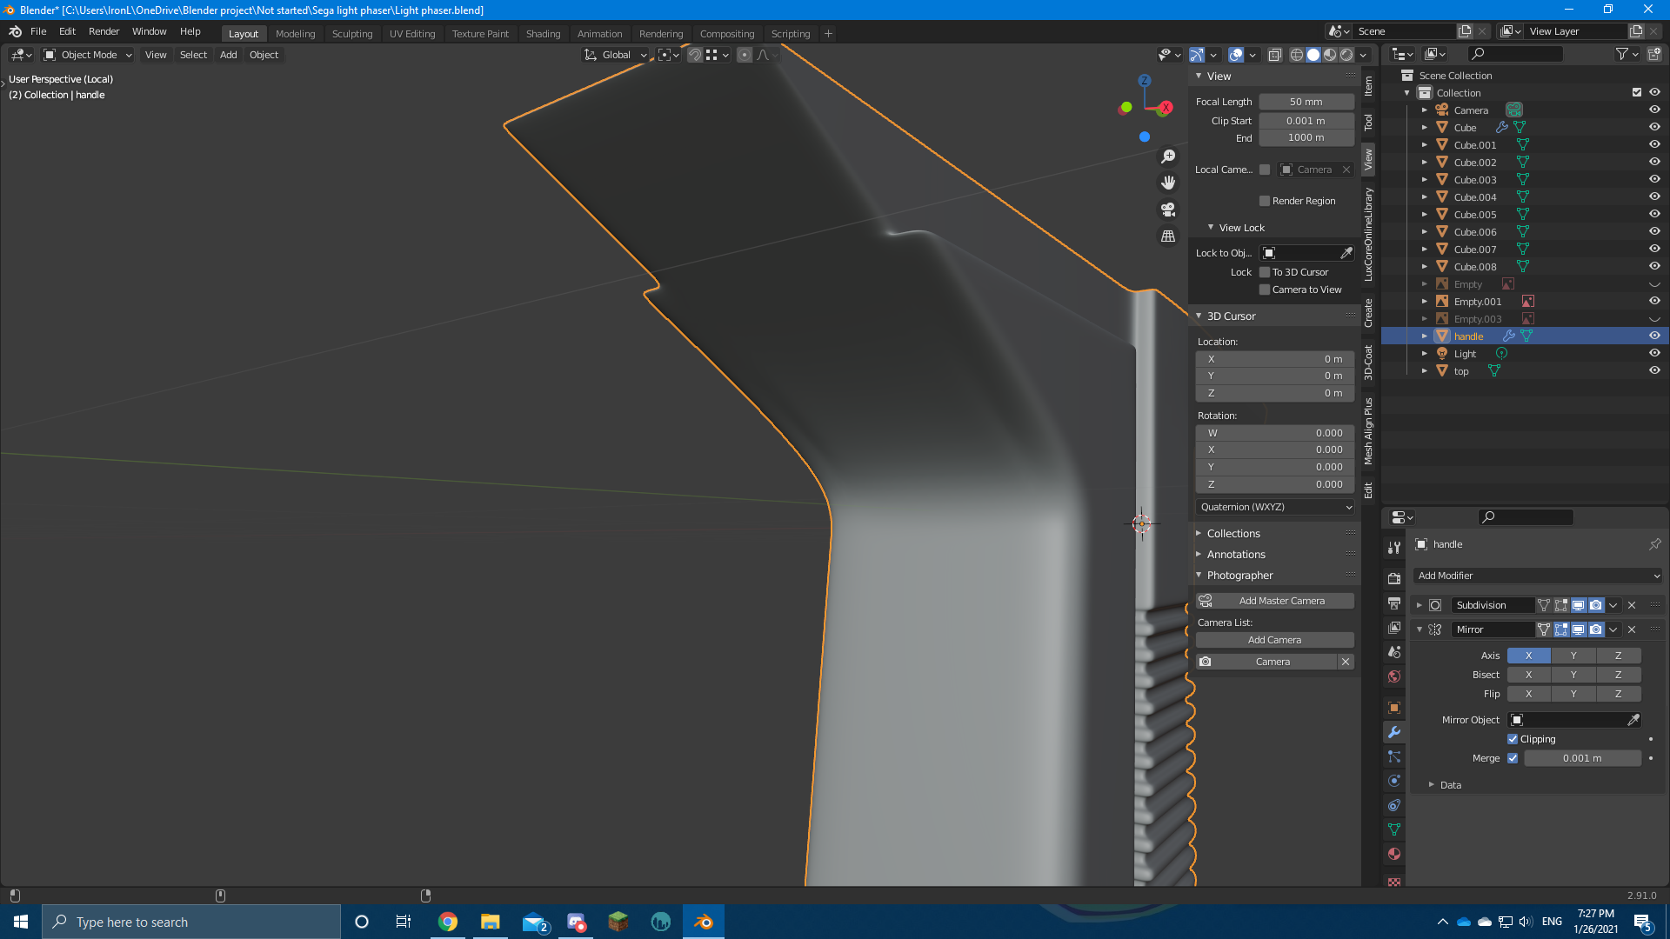
Task: Expand Cube.002 in outliner tree
Action: 1425,163
